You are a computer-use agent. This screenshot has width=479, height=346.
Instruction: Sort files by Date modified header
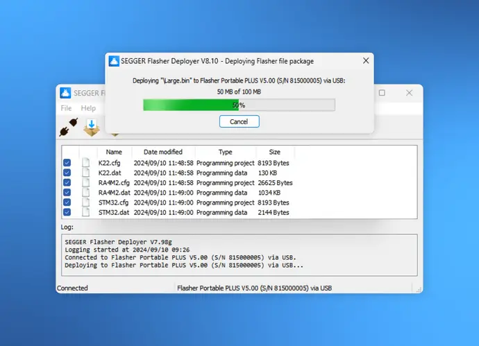pos(162,152)
